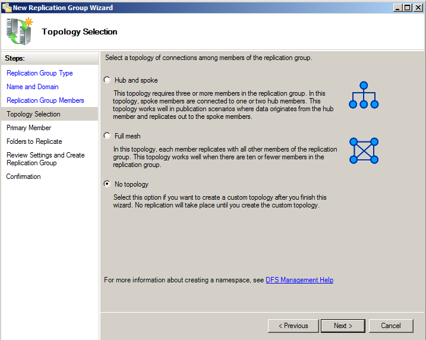The width and height of the screenshot is (426, 340).
Task: Select the Topology Selection step in sidebar
Action: coord(33,114)
